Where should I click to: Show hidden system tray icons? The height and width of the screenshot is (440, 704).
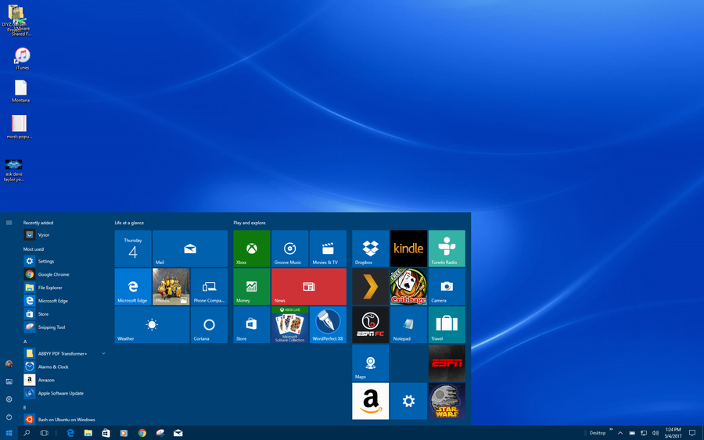[620, 433]
